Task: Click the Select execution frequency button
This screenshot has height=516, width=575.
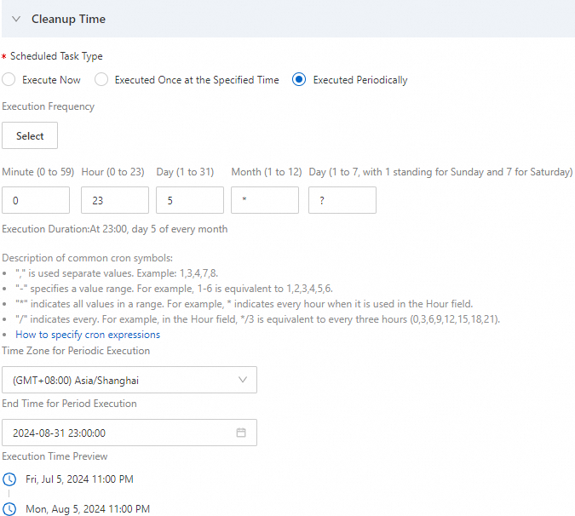Action: pyautogui.click(x=30, y=136)
